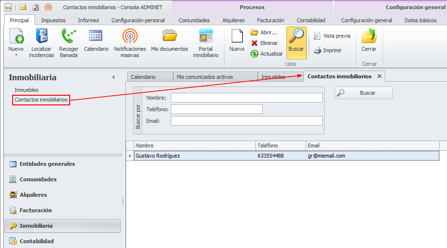Click the Cerrar folder icon
Screen dimensions: 447x248
click(369, 36)
